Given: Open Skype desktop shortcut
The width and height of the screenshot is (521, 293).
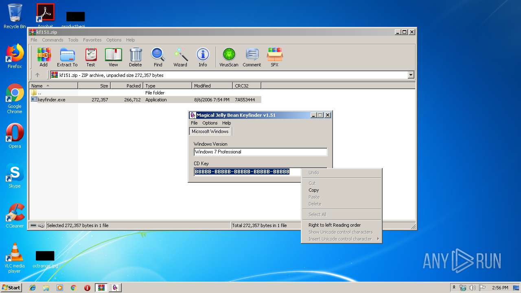Looking at the screenshot, I should coord(15,176).
